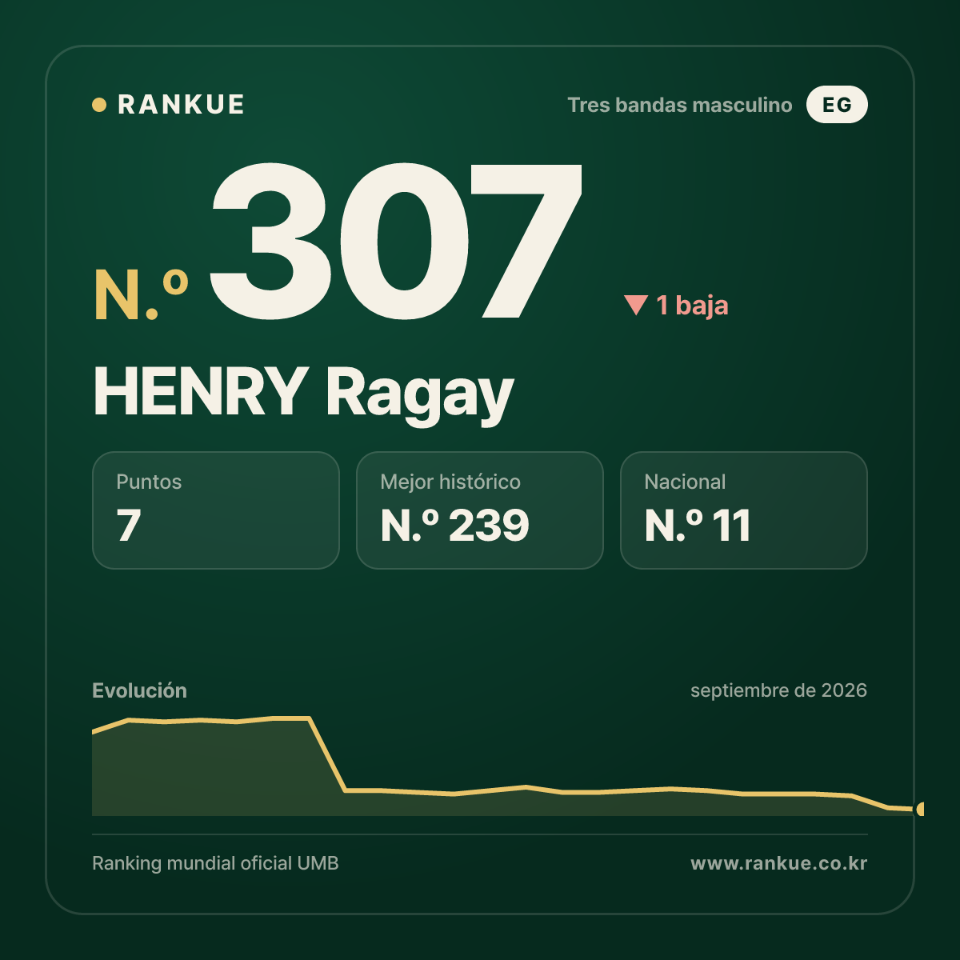960x960 pixels.
Task: Click the red down-triangle drop indicator
Action: (636, 305)
